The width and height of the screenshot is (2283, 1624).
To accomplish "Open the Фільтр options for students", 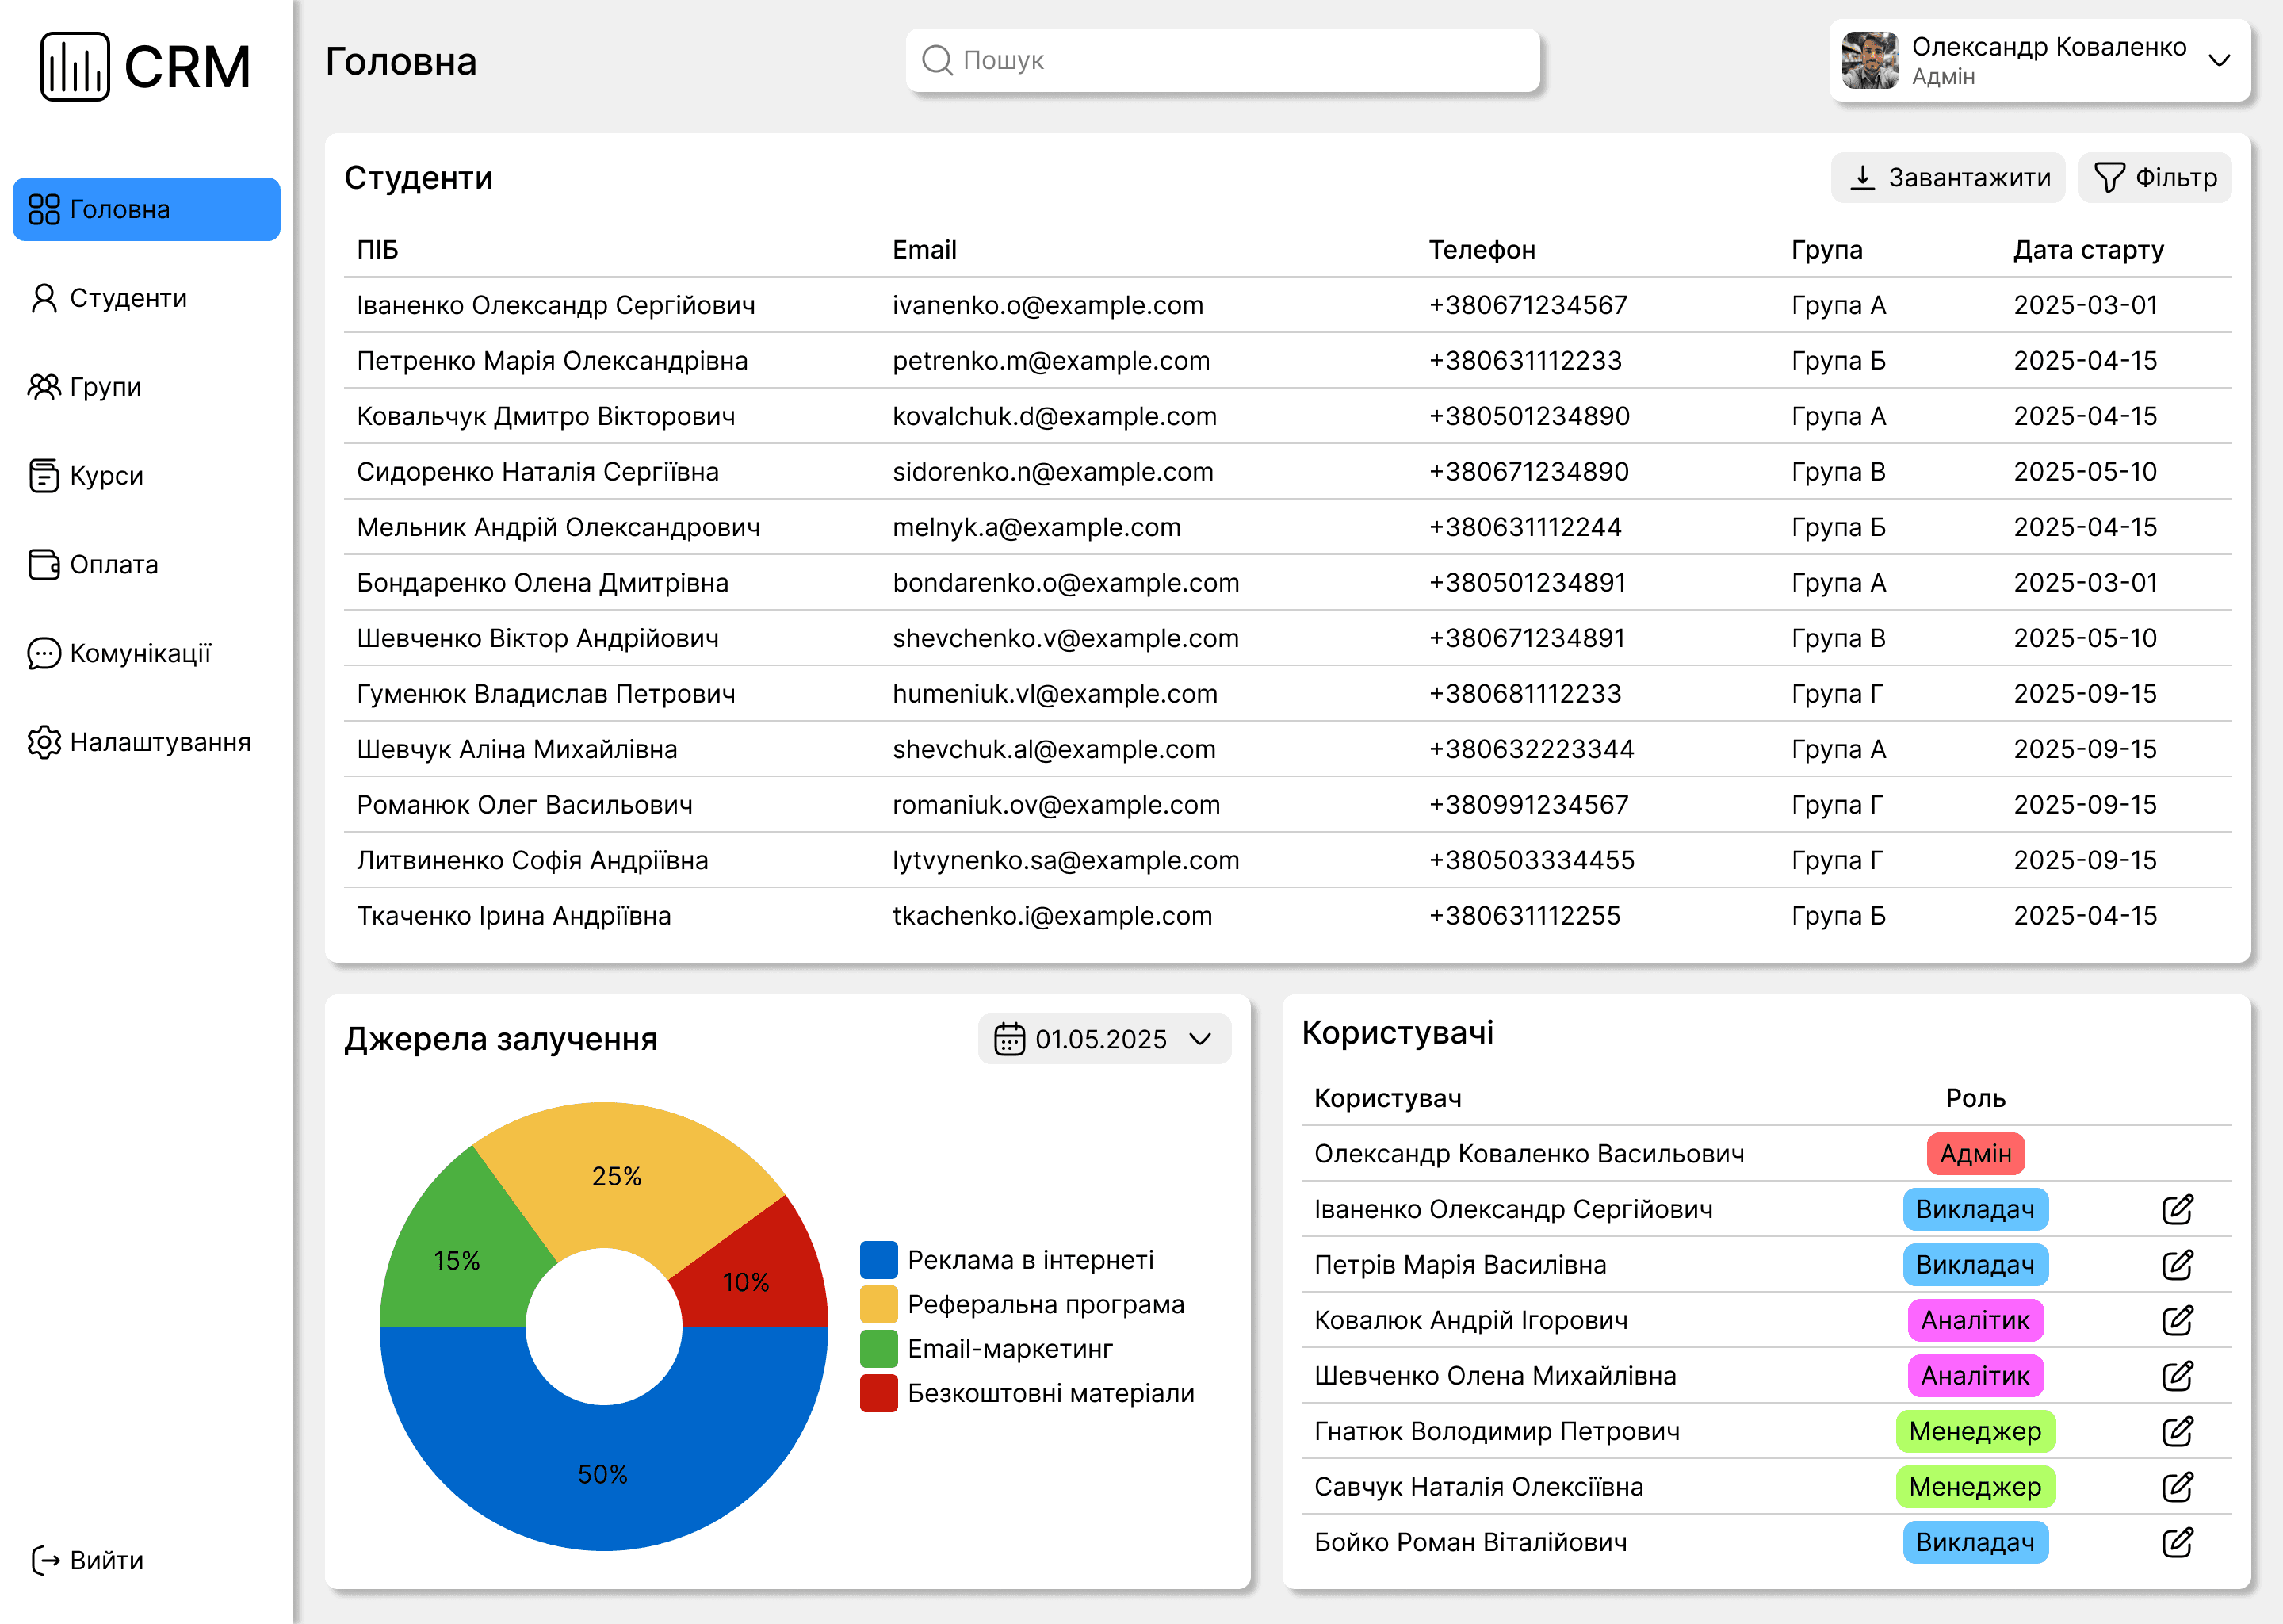I will (x=2154, y=178).
